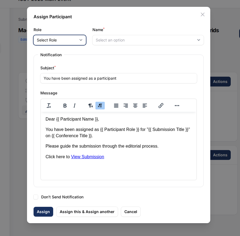This screenshot has width=240, height=236.
Task: Set right-to-left paragraph direction
Action: click(91, 106)
